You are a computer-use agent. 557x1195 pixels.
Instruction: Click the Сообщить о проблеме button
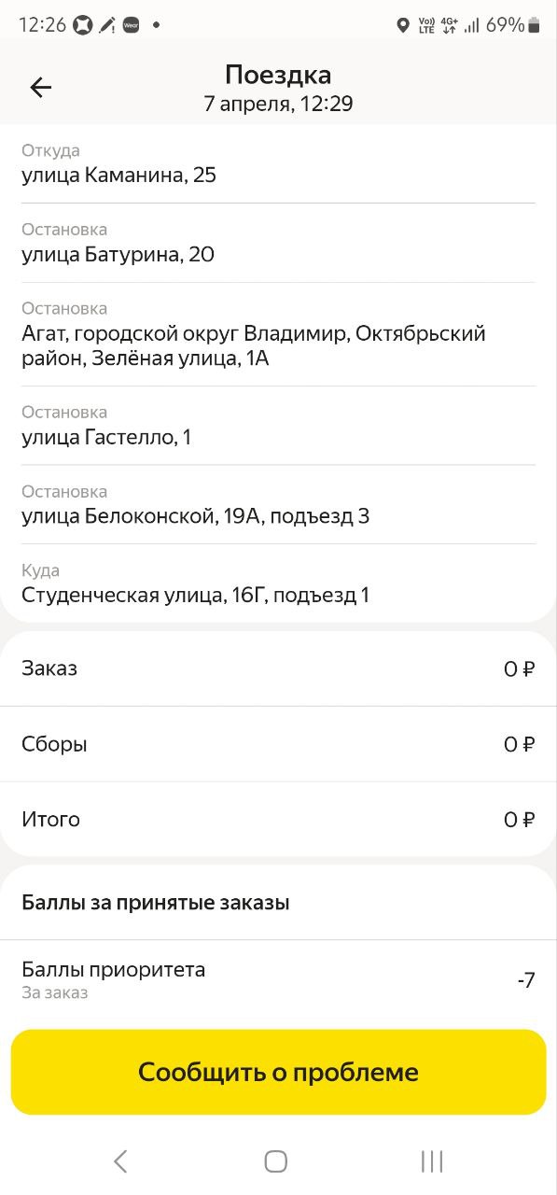click(278, 1072)
